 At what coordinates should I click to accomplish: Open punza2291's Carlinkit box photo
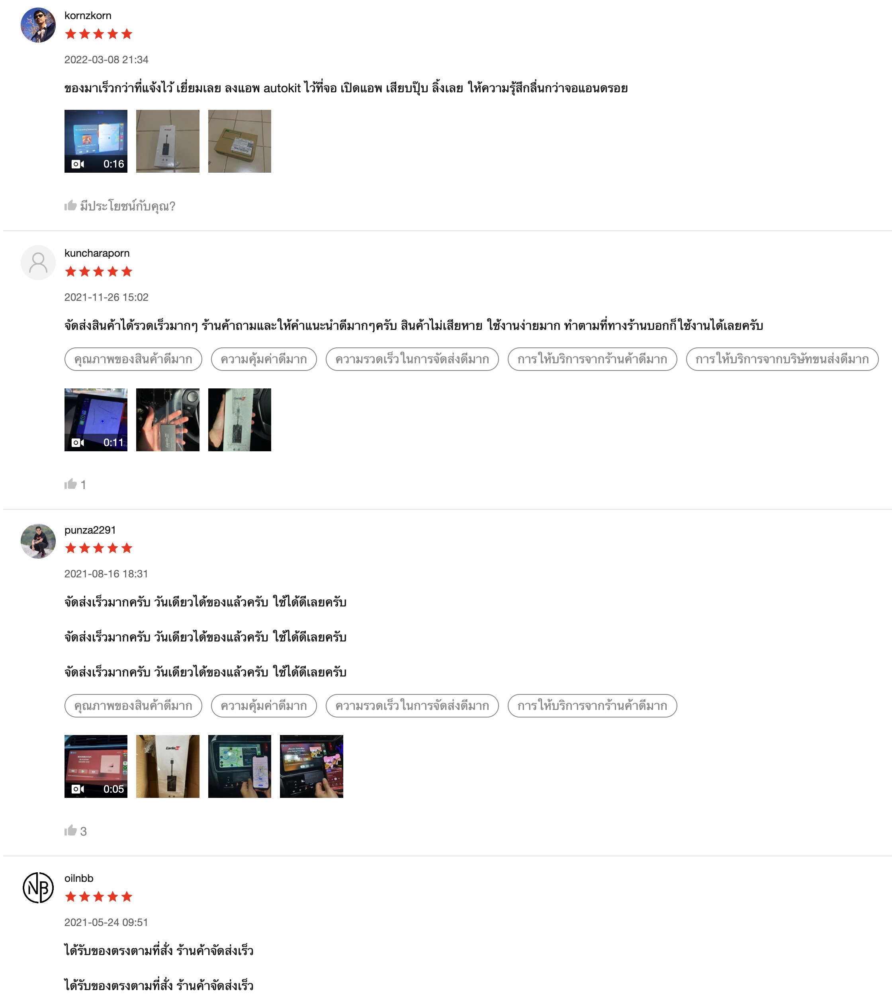(168, 766)
